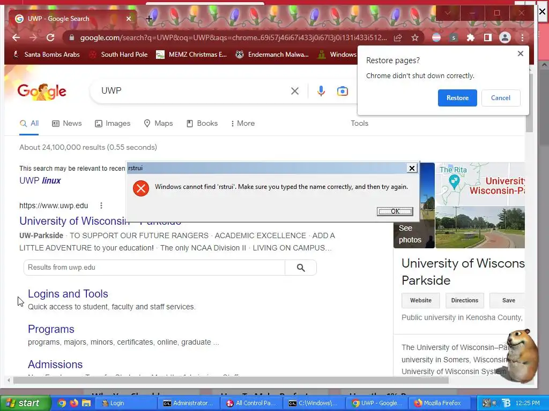
Task: Click the 12:25 PM clock in tray
Action: tap(528, 403)
